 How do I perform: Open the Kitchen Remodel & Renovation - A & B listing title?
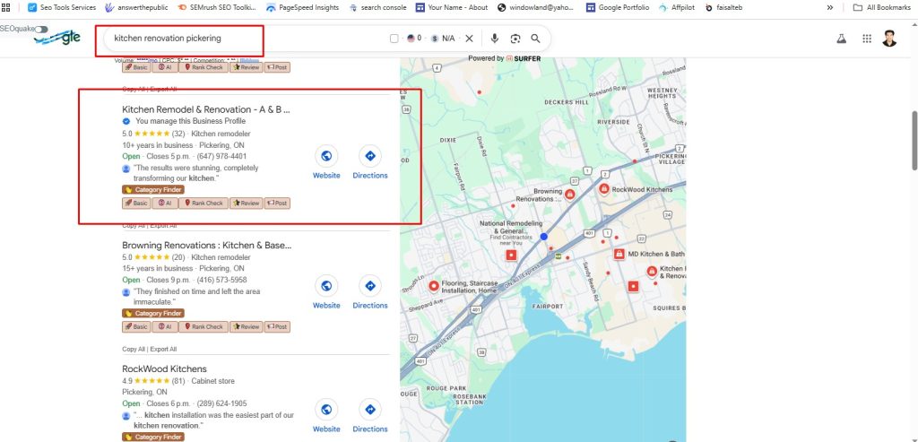coord(206,108)
